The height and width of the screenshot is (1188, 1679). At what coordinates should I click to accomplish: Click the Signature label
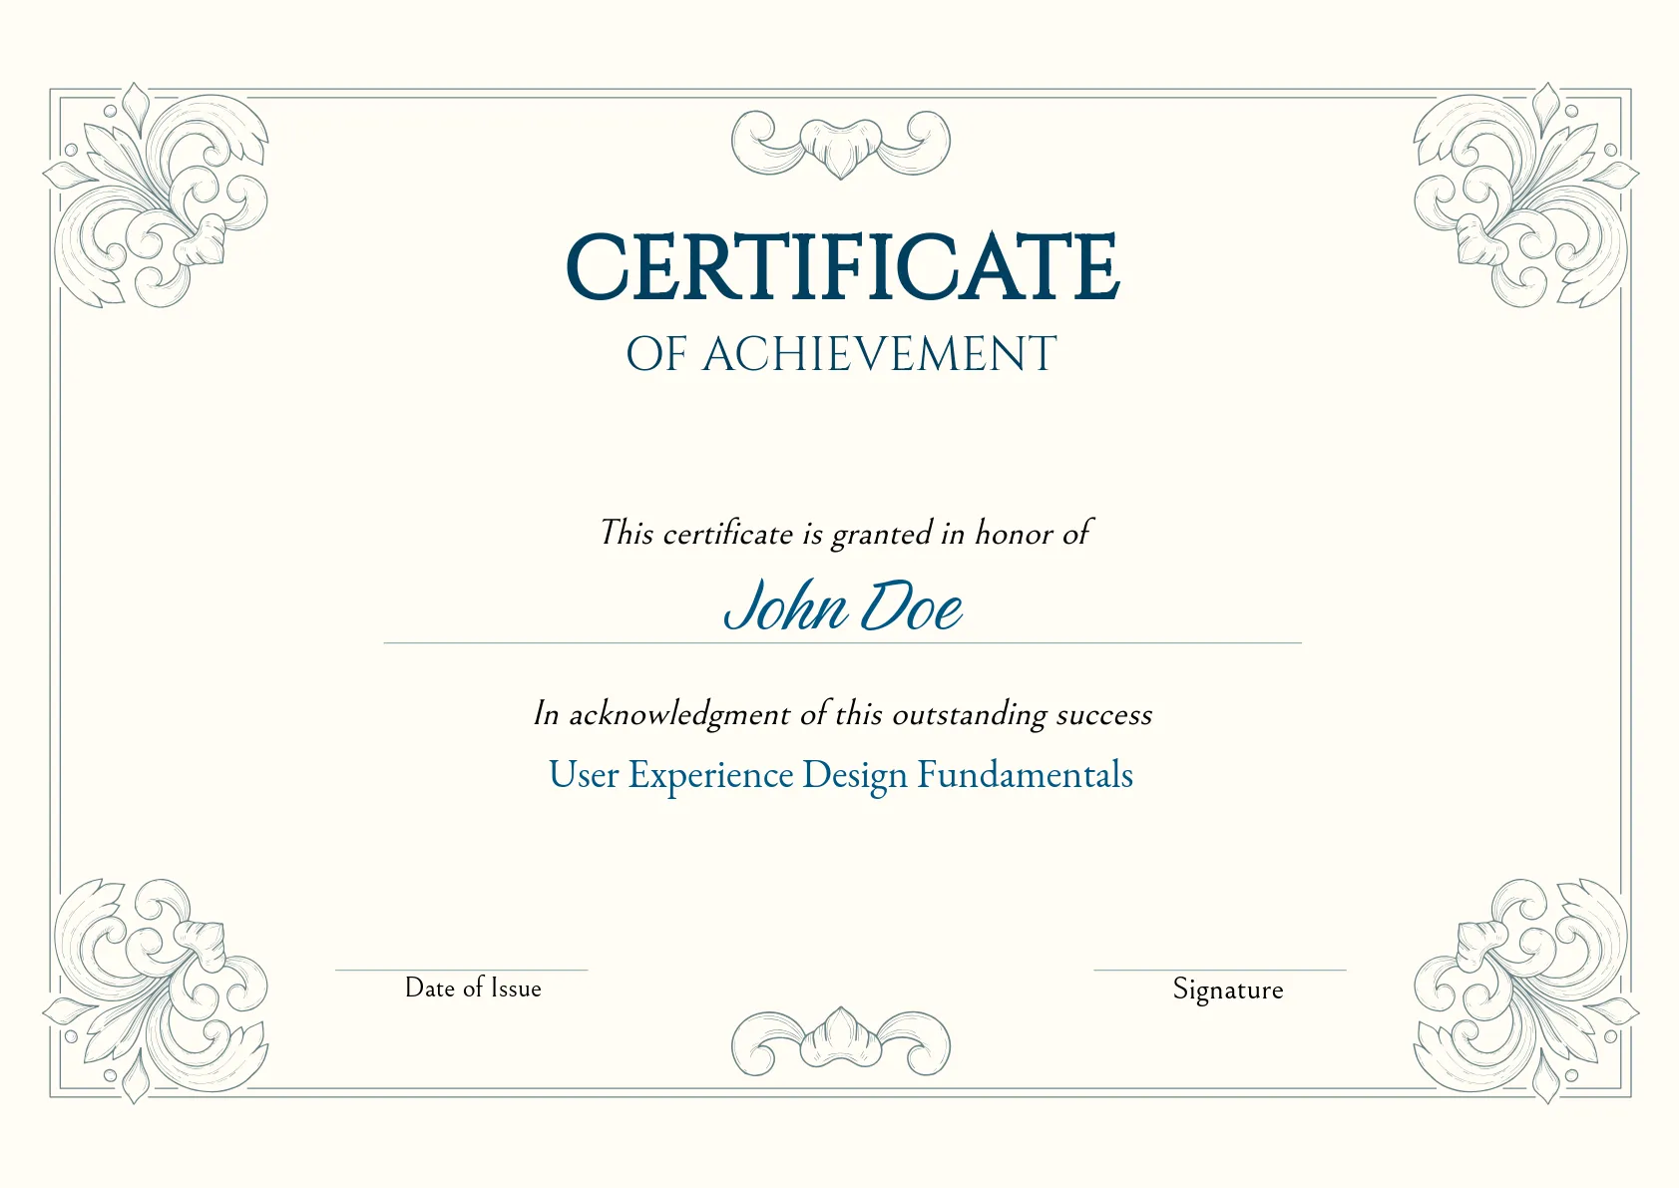coord(1228,990)
